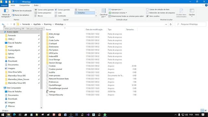Toggle Painel de detalhes

pyautogui.click(x=20, y=15)
